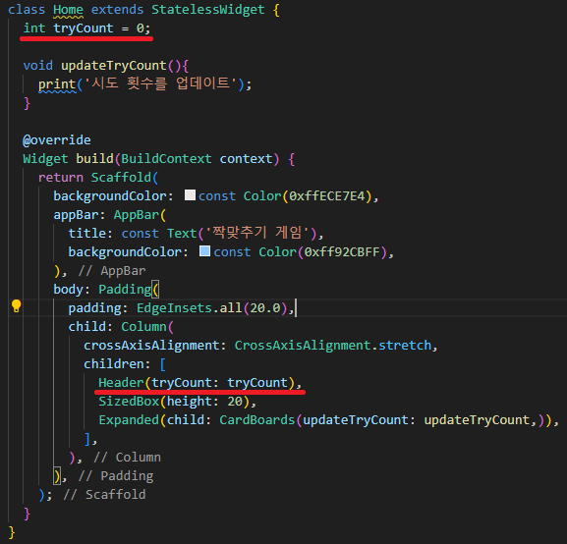
Task: Click the '시도 횟수를 업데이트' string
Action: point(160,84)
